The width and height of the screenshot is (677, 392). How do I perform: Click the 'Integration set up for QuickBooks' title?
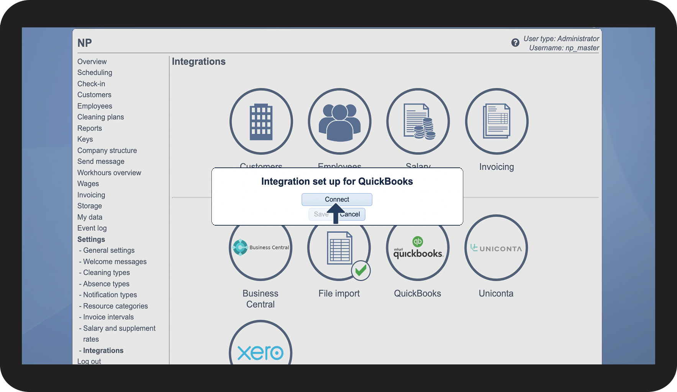pos(337,182)
